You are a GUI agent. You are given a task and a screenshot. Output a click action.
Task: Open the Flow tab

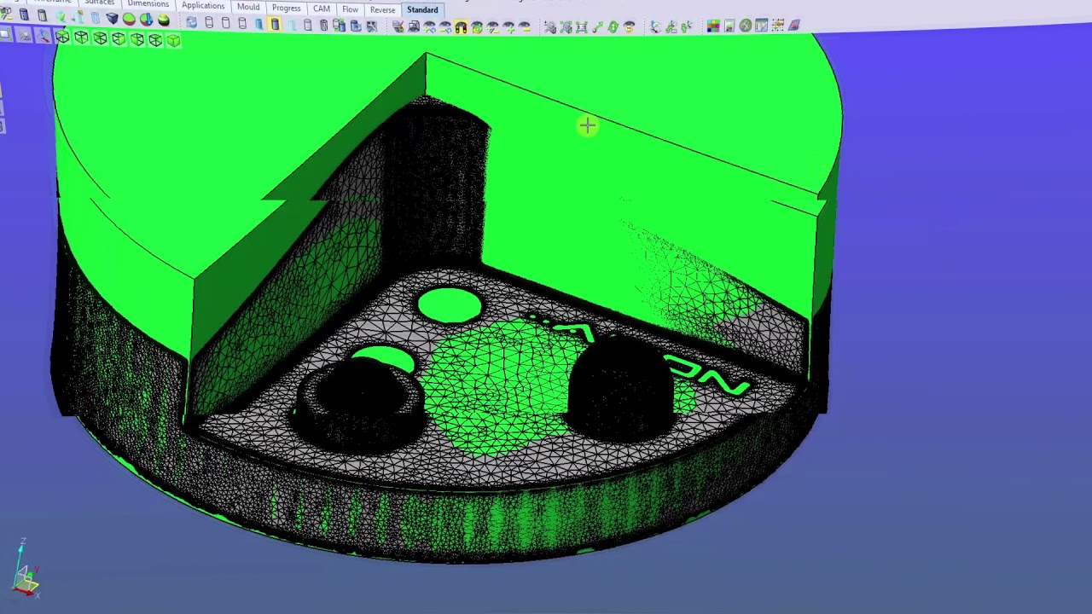350,9
